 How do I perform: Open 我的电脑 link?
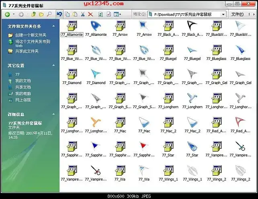click(23, 94)
